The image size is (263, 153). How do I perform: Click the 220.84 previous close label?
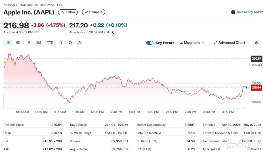tap(256, 59)
